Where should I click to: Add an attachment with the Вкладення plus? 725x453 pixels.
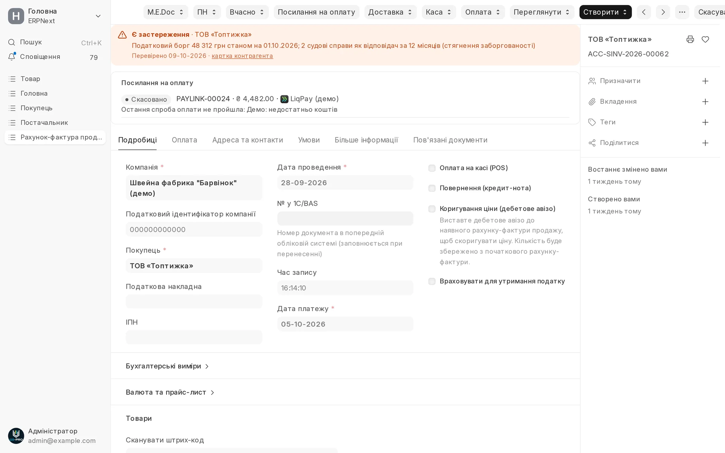point(705,102)
